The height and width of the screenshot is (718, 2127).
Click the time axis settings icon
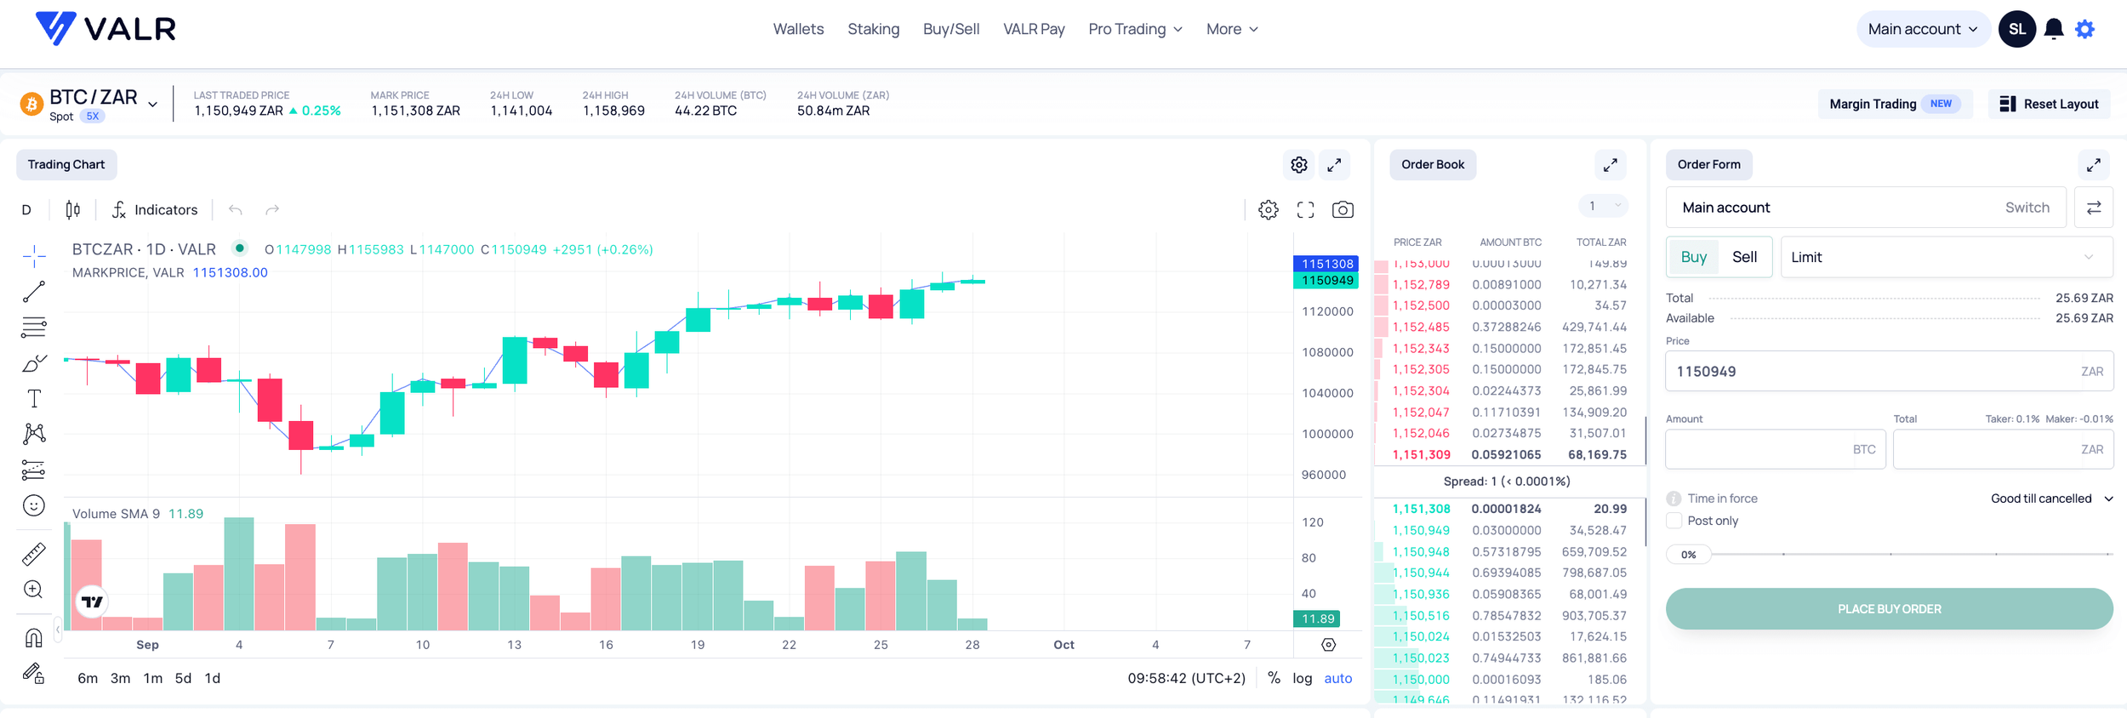pos(1328,645)
